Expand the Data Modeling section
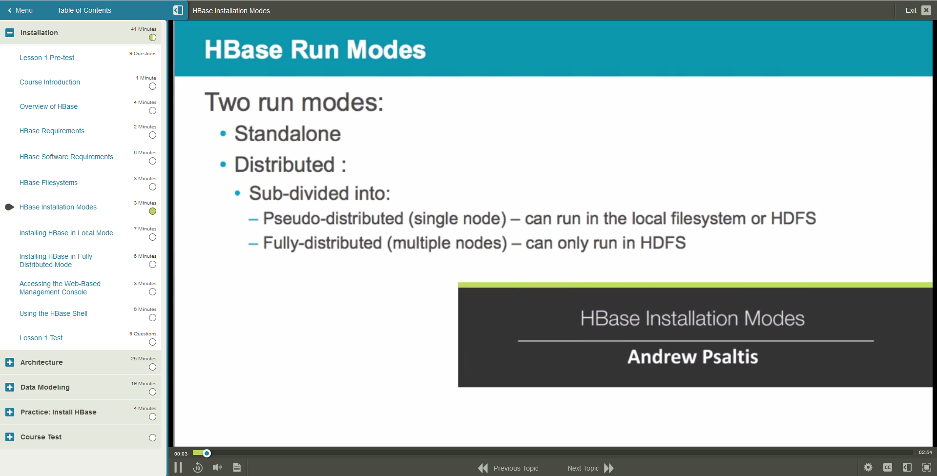 [9, 387]
